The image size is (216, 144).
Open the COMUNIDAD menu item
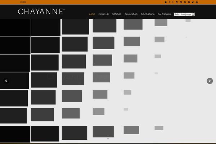pyautogui.click(x=131, y=14)
